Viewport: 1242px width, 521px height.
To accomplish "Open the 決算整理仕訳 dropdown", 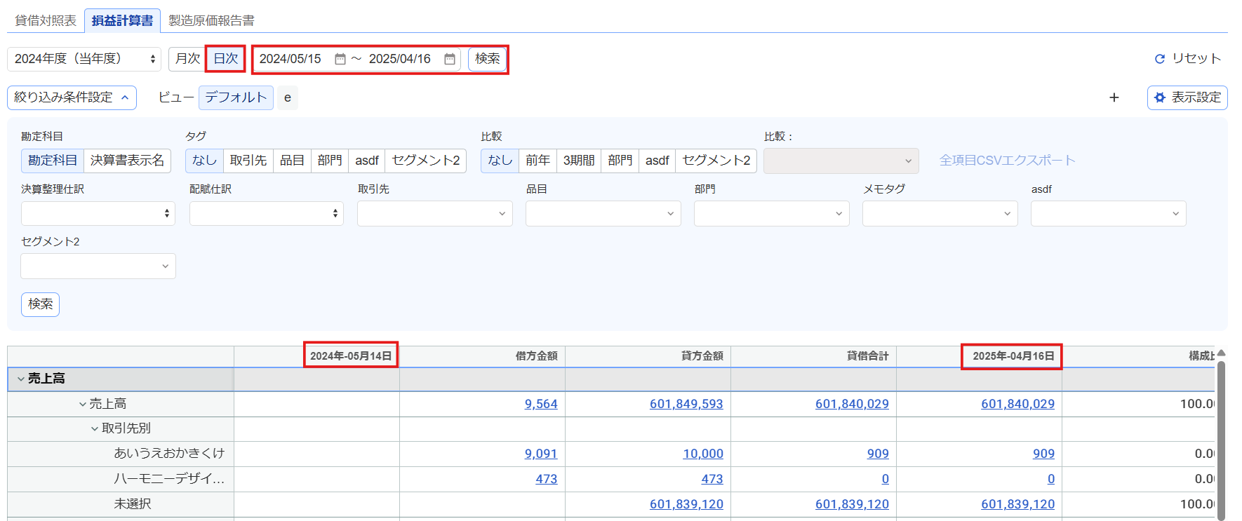I will [98, 213].
